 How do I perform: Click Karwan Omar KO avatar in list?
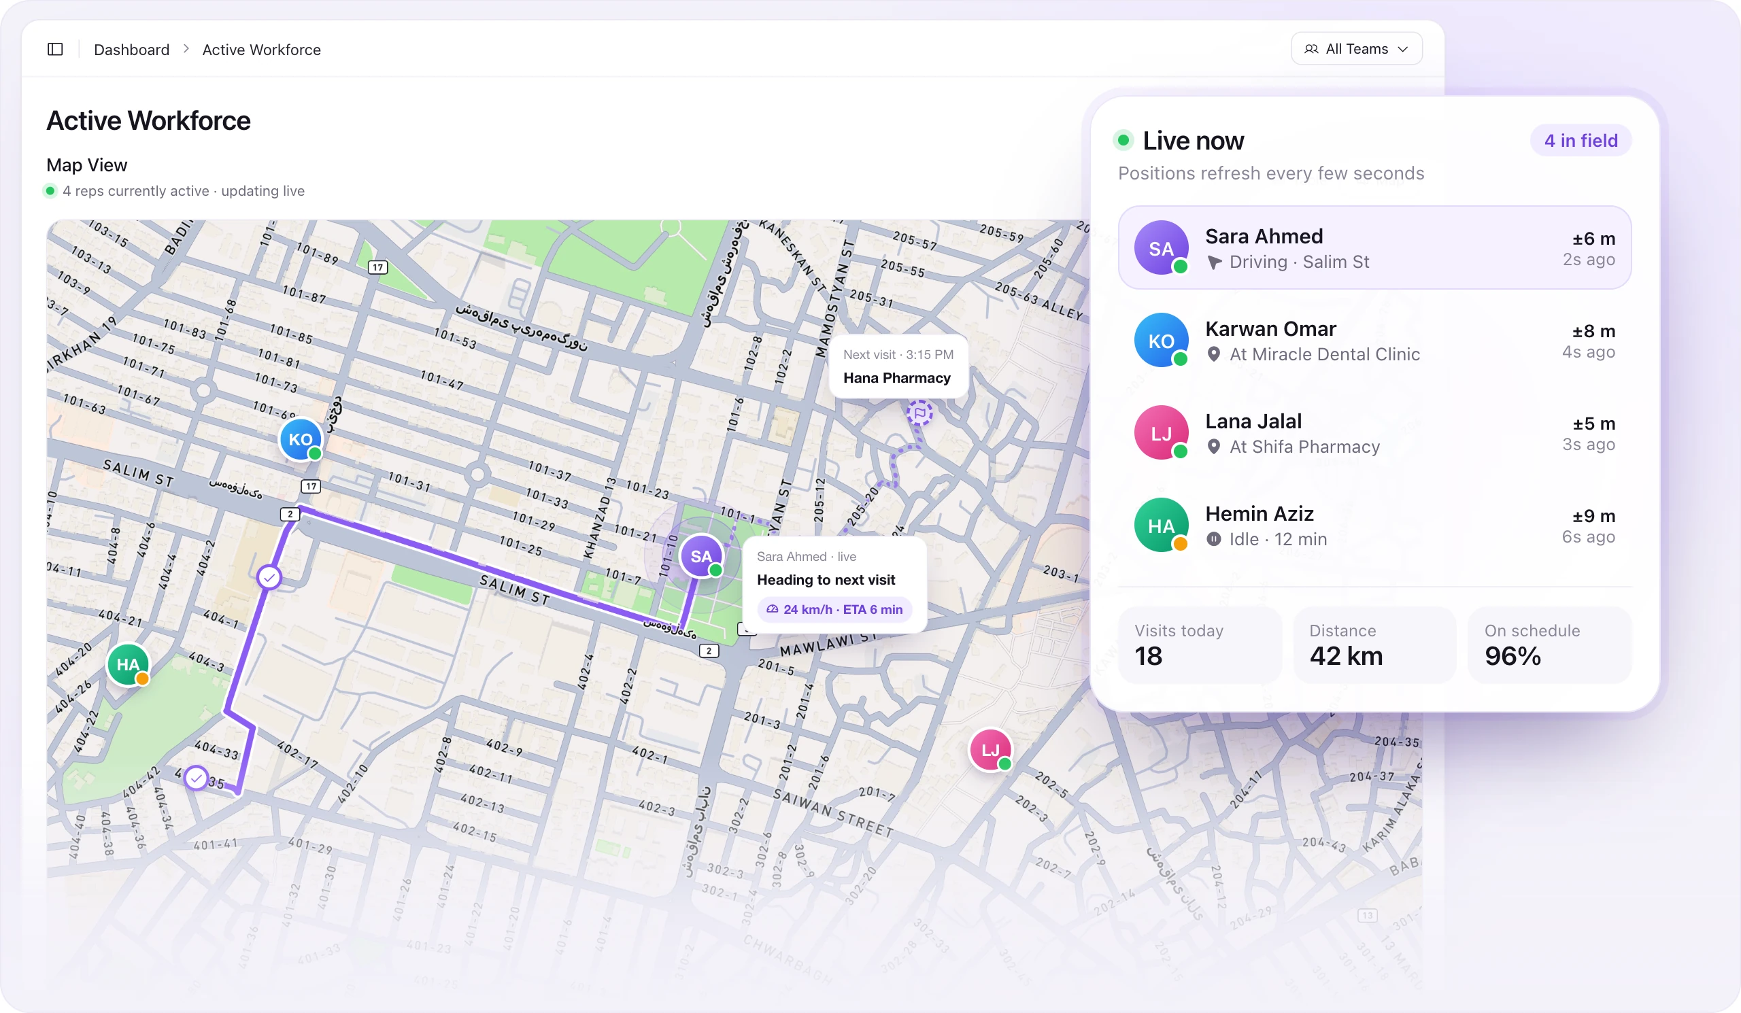[x=1162, y=341]
